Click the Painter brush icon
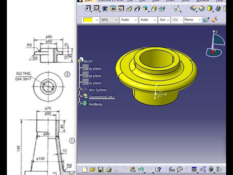 [206, 20]
